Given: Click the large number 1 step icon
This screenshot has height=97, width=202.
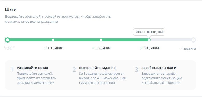Looking at the screenshot, I should pyautogui.click(x=12, y=70).
